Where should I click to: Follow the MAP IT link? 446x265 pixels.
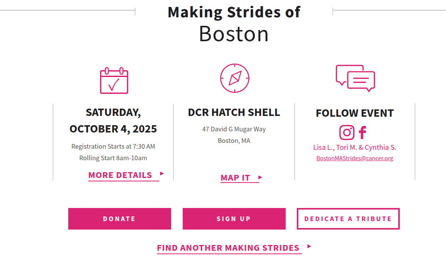pos(236,178)
